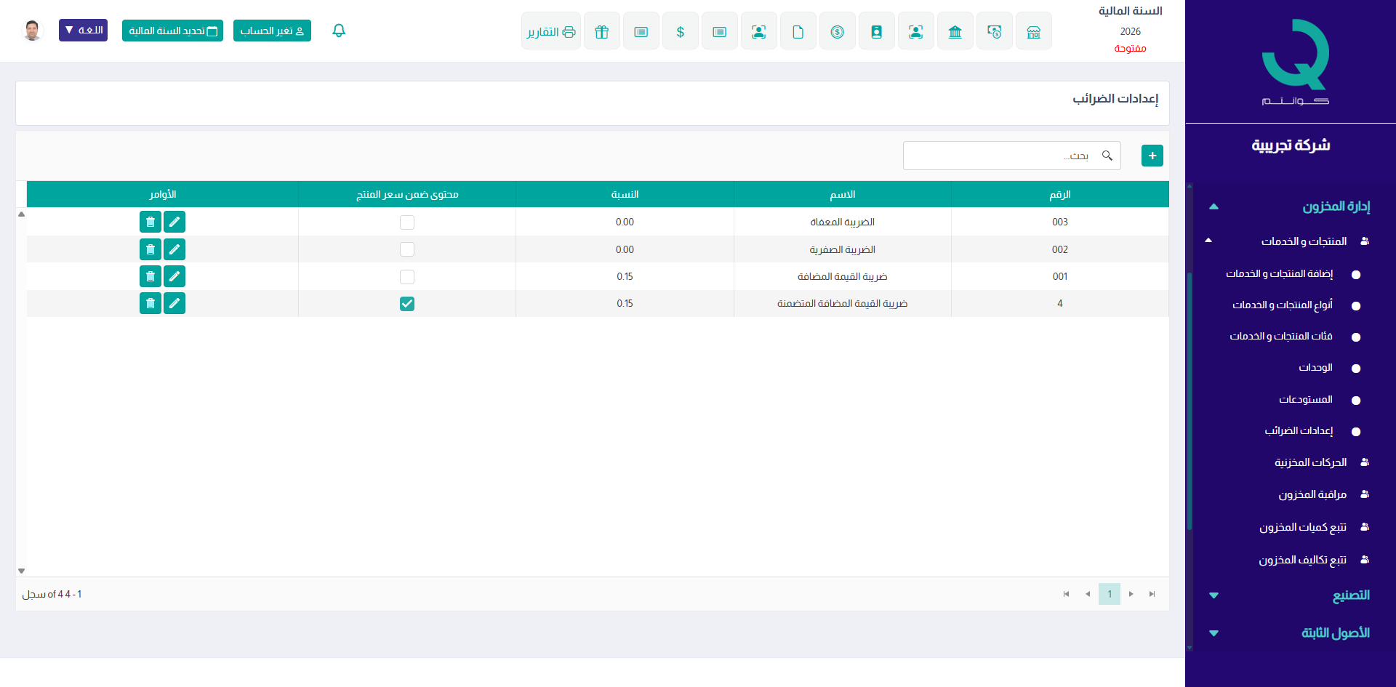
Task: Tick the price-inclusive checkbox for tax 003
Action: point(407,222)
